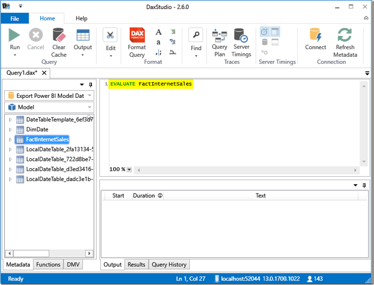
Task: Select the LocalDateTable_d3ed3416 table
Action: pos(60,169)
